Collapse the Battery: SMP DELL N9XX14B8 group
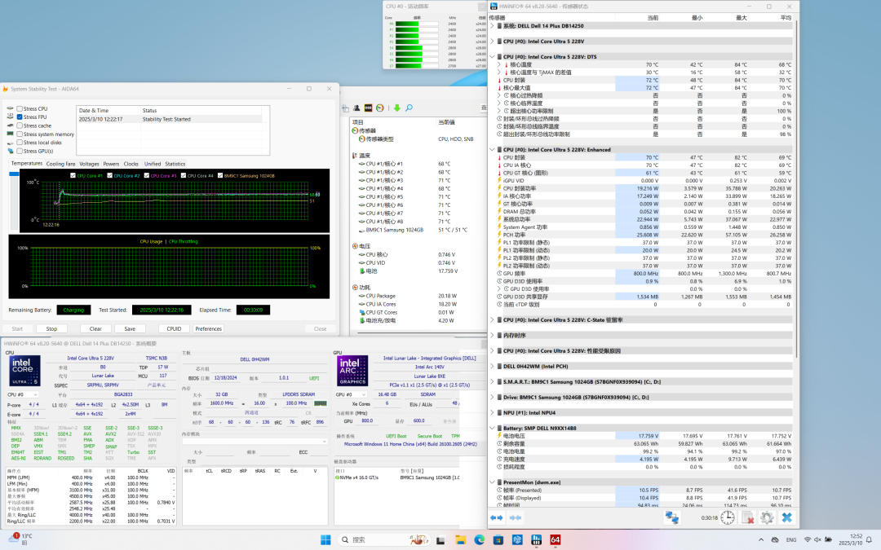Image resolution: width=881 pixels, height=550 pixels. [x=492, y=429]
